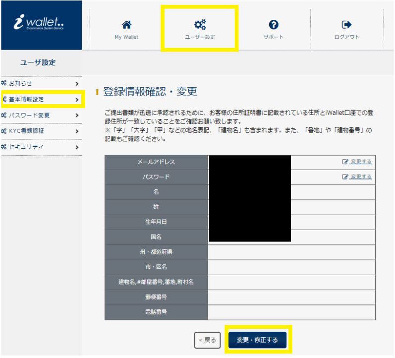Screen dimensions: 395x358
Task: Click the 市・区名 table header cell
Action: pos(156,267)
